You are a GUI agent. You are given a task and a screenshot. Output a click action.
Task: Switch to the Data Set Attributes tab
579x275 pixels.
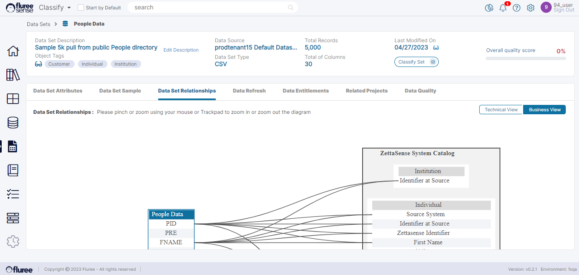(x=58, y=91)
